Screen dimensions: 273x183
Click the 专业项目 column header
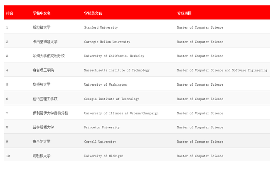pos(184,13)
